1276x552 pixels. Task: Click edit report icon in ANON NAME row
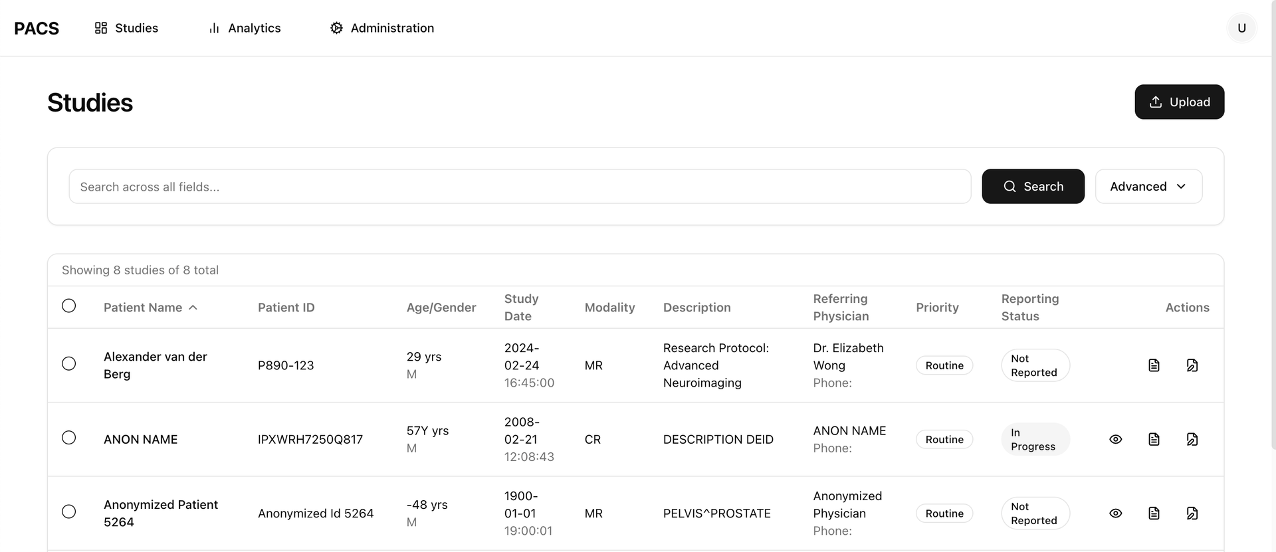1192,439
